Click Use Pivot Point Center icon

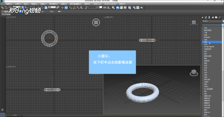click(x=58, y=8)
